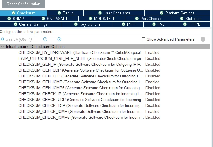The image size is (213, 147).
Task: Open the PPP tab
Action: coord(128,24)
